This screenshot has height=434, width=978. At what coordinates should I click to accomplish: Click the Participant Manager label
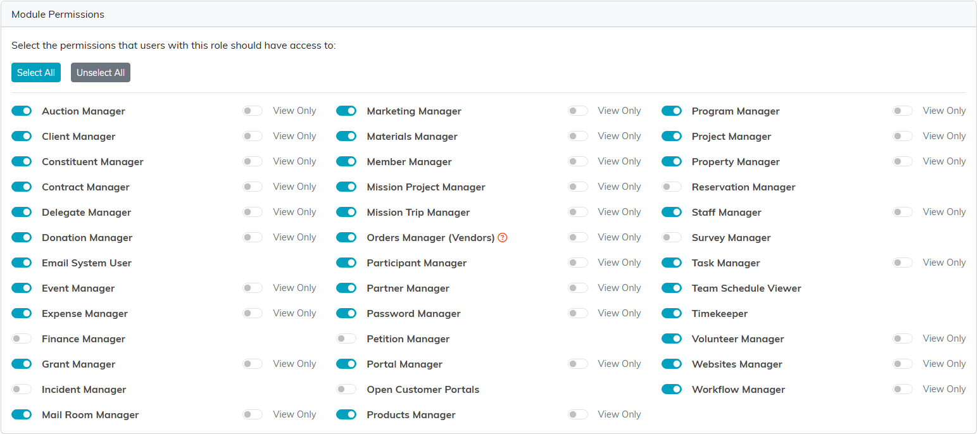[417, 263]
